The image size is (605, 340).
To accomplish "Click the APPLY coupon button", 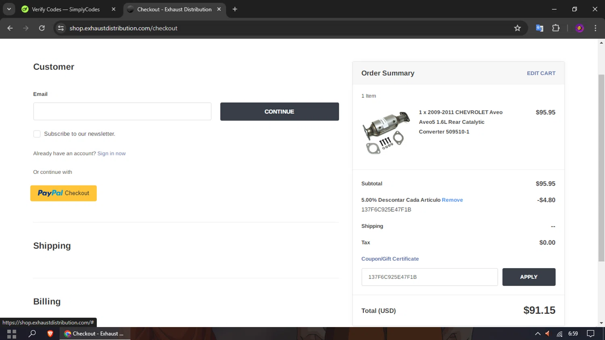I will point(529,277).
